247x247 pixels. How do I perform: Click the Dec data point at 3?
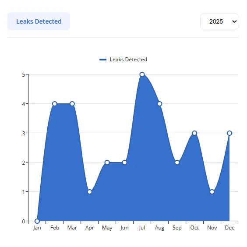point(229,133)
